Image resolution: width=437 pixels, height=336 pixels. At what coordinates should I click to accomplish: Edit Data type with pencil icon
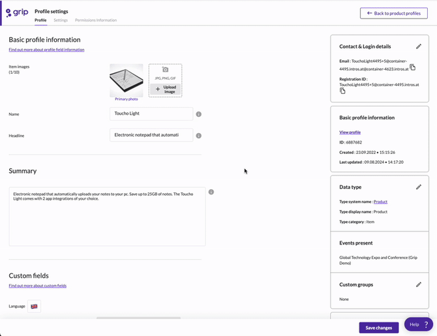coord(419,187)
